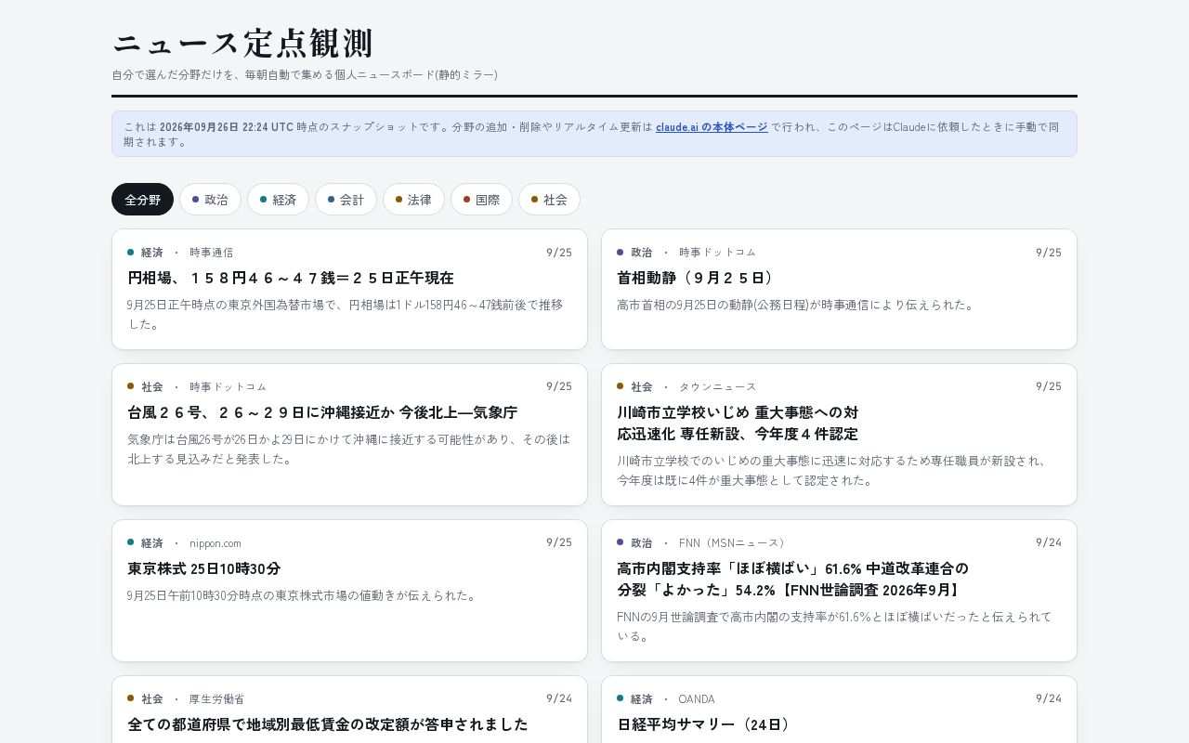This screenshot has height=743, width=1189.
Task: Click the 経済 tag on 東京株式 card
Action: tap(152, 542)
